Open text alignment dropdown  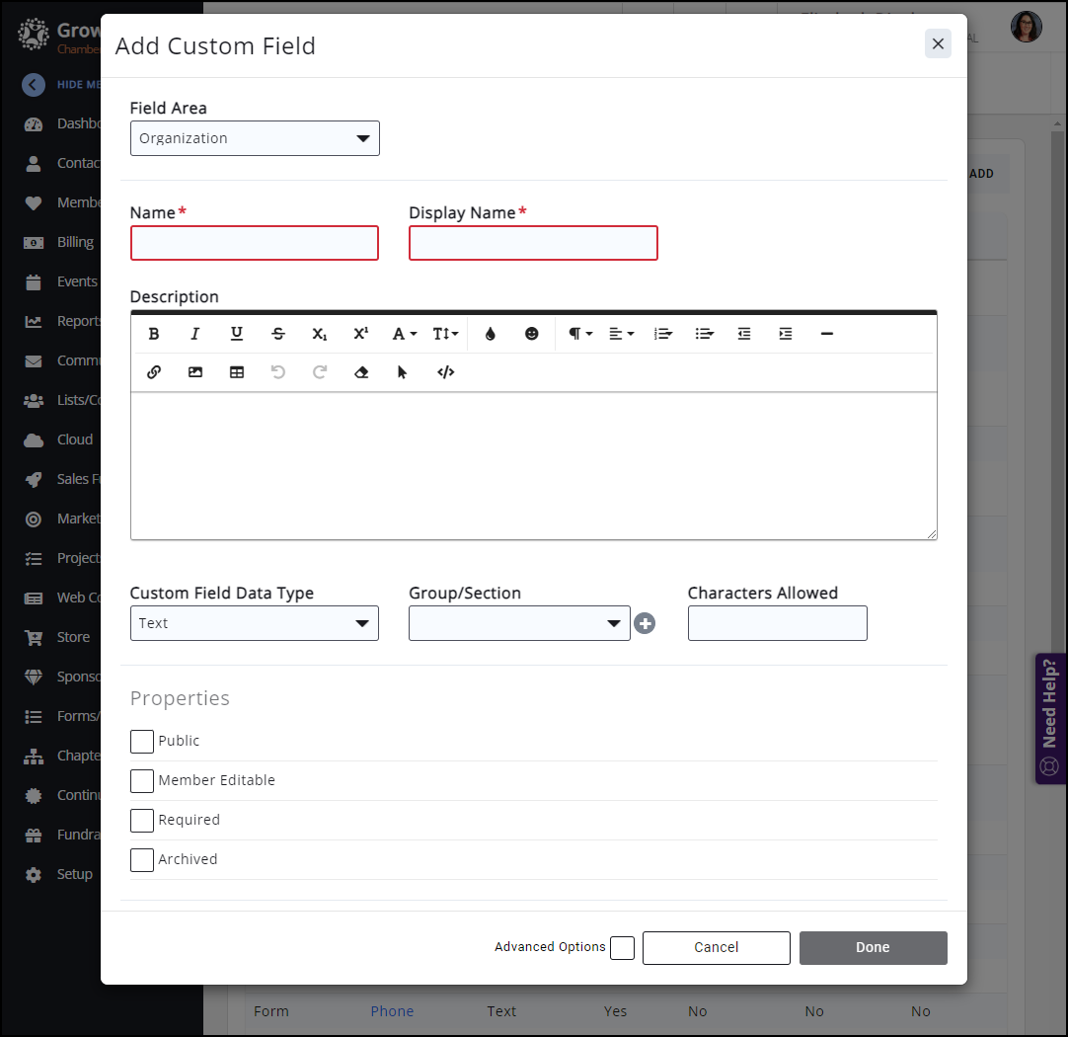click(x=621, y=334)
